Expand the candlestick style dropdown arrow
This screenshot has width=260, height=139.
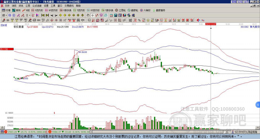[29, 15]
